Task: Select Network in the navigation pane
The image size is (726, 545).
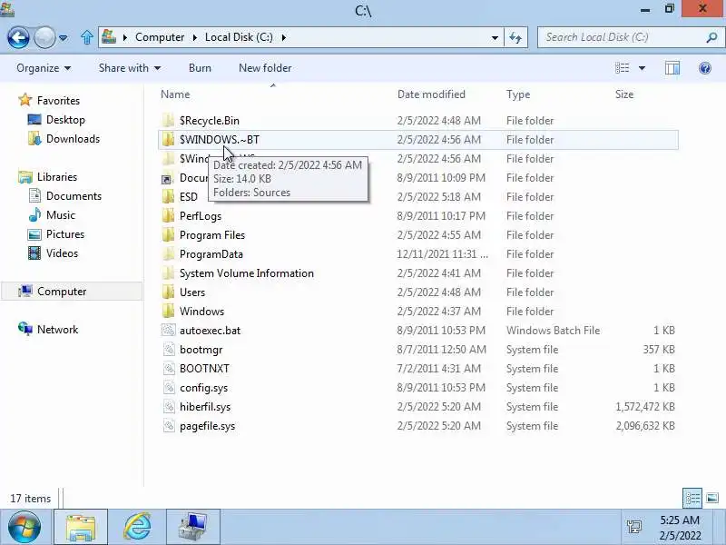Action: tap(57, 330)
